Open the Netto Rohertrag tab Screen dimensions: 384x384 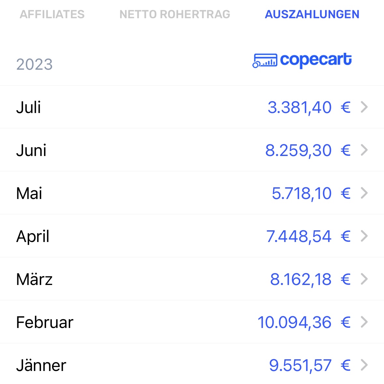click(175, 14)
